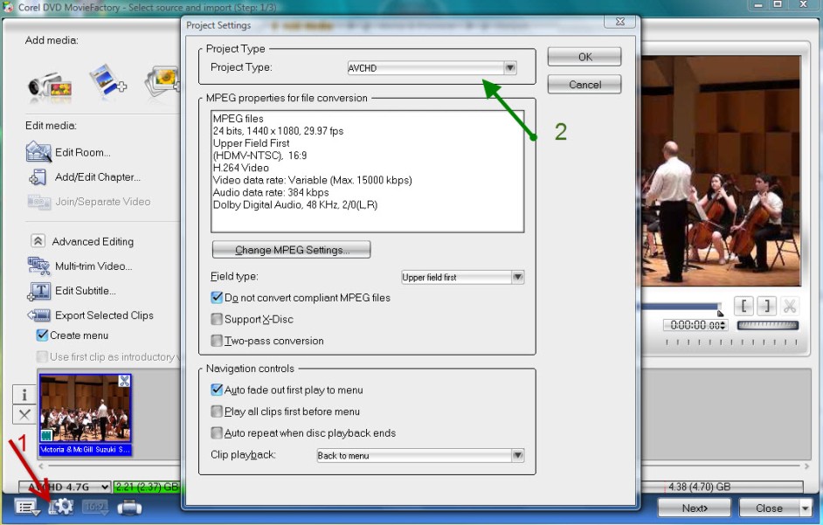Open the Field type dropdown
The image size is (823, 525).
click(462, 277)
